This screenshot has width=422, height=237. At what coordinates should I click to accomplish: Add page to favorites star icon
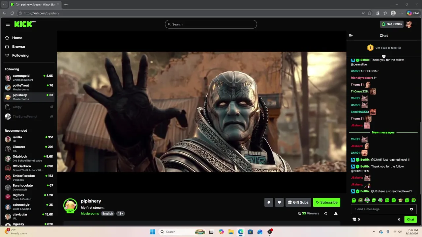pyautogui.click(x=370, y=13)
